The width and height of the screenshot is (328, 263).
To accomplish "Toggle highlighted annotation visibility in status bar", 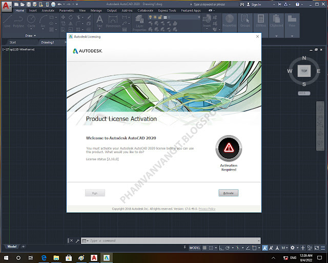I will click(x=264, y=248).
